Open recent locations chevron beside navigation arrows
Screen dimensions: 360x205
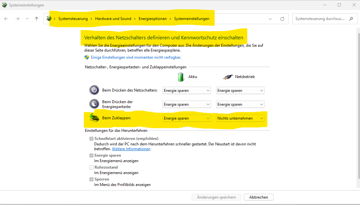27,19
